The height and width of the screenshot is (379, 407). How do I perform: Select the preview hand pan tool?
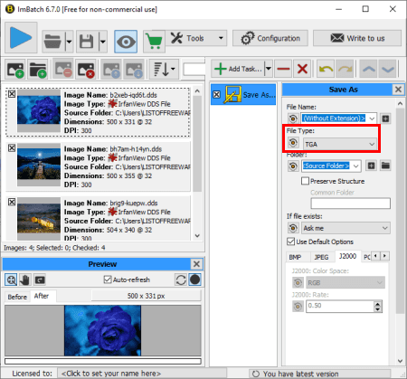click(25, 280)
